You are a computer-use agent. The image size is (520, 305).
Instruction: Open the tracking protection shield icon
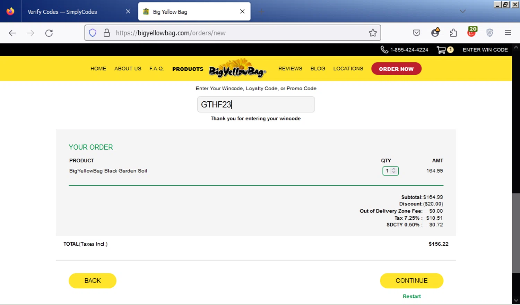pyautogui.click(x=93, y=33)
